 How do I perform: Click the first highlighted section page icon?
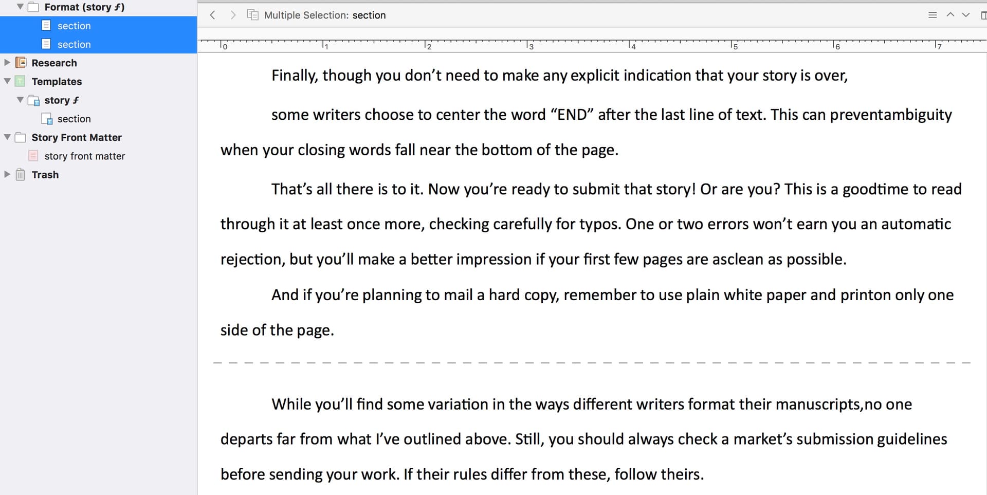46,25
